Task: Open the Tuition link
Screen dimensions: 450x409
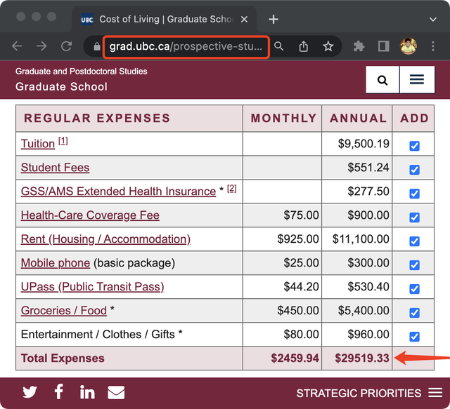Action: (x=37, y=144)
